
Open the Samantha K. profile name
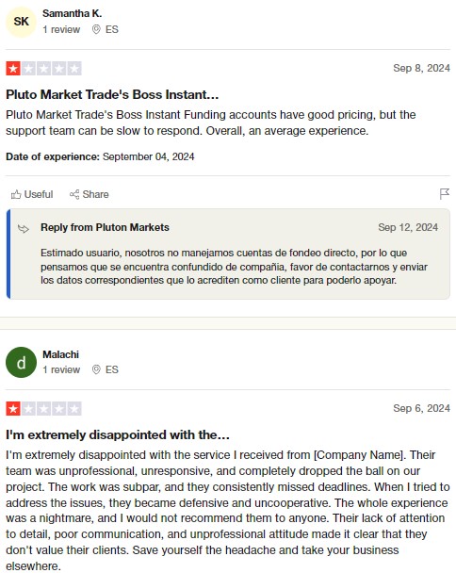pyautogui.click(x=72, y=13)
